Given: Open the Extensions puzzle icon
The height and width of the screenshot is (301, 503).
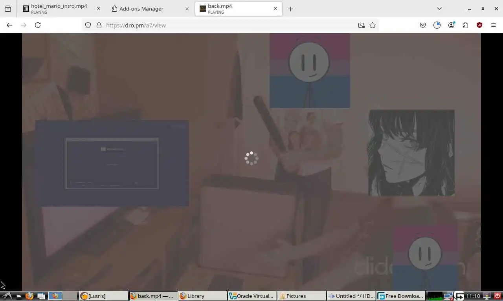Looking at the screenshot, I should (465, 25).
